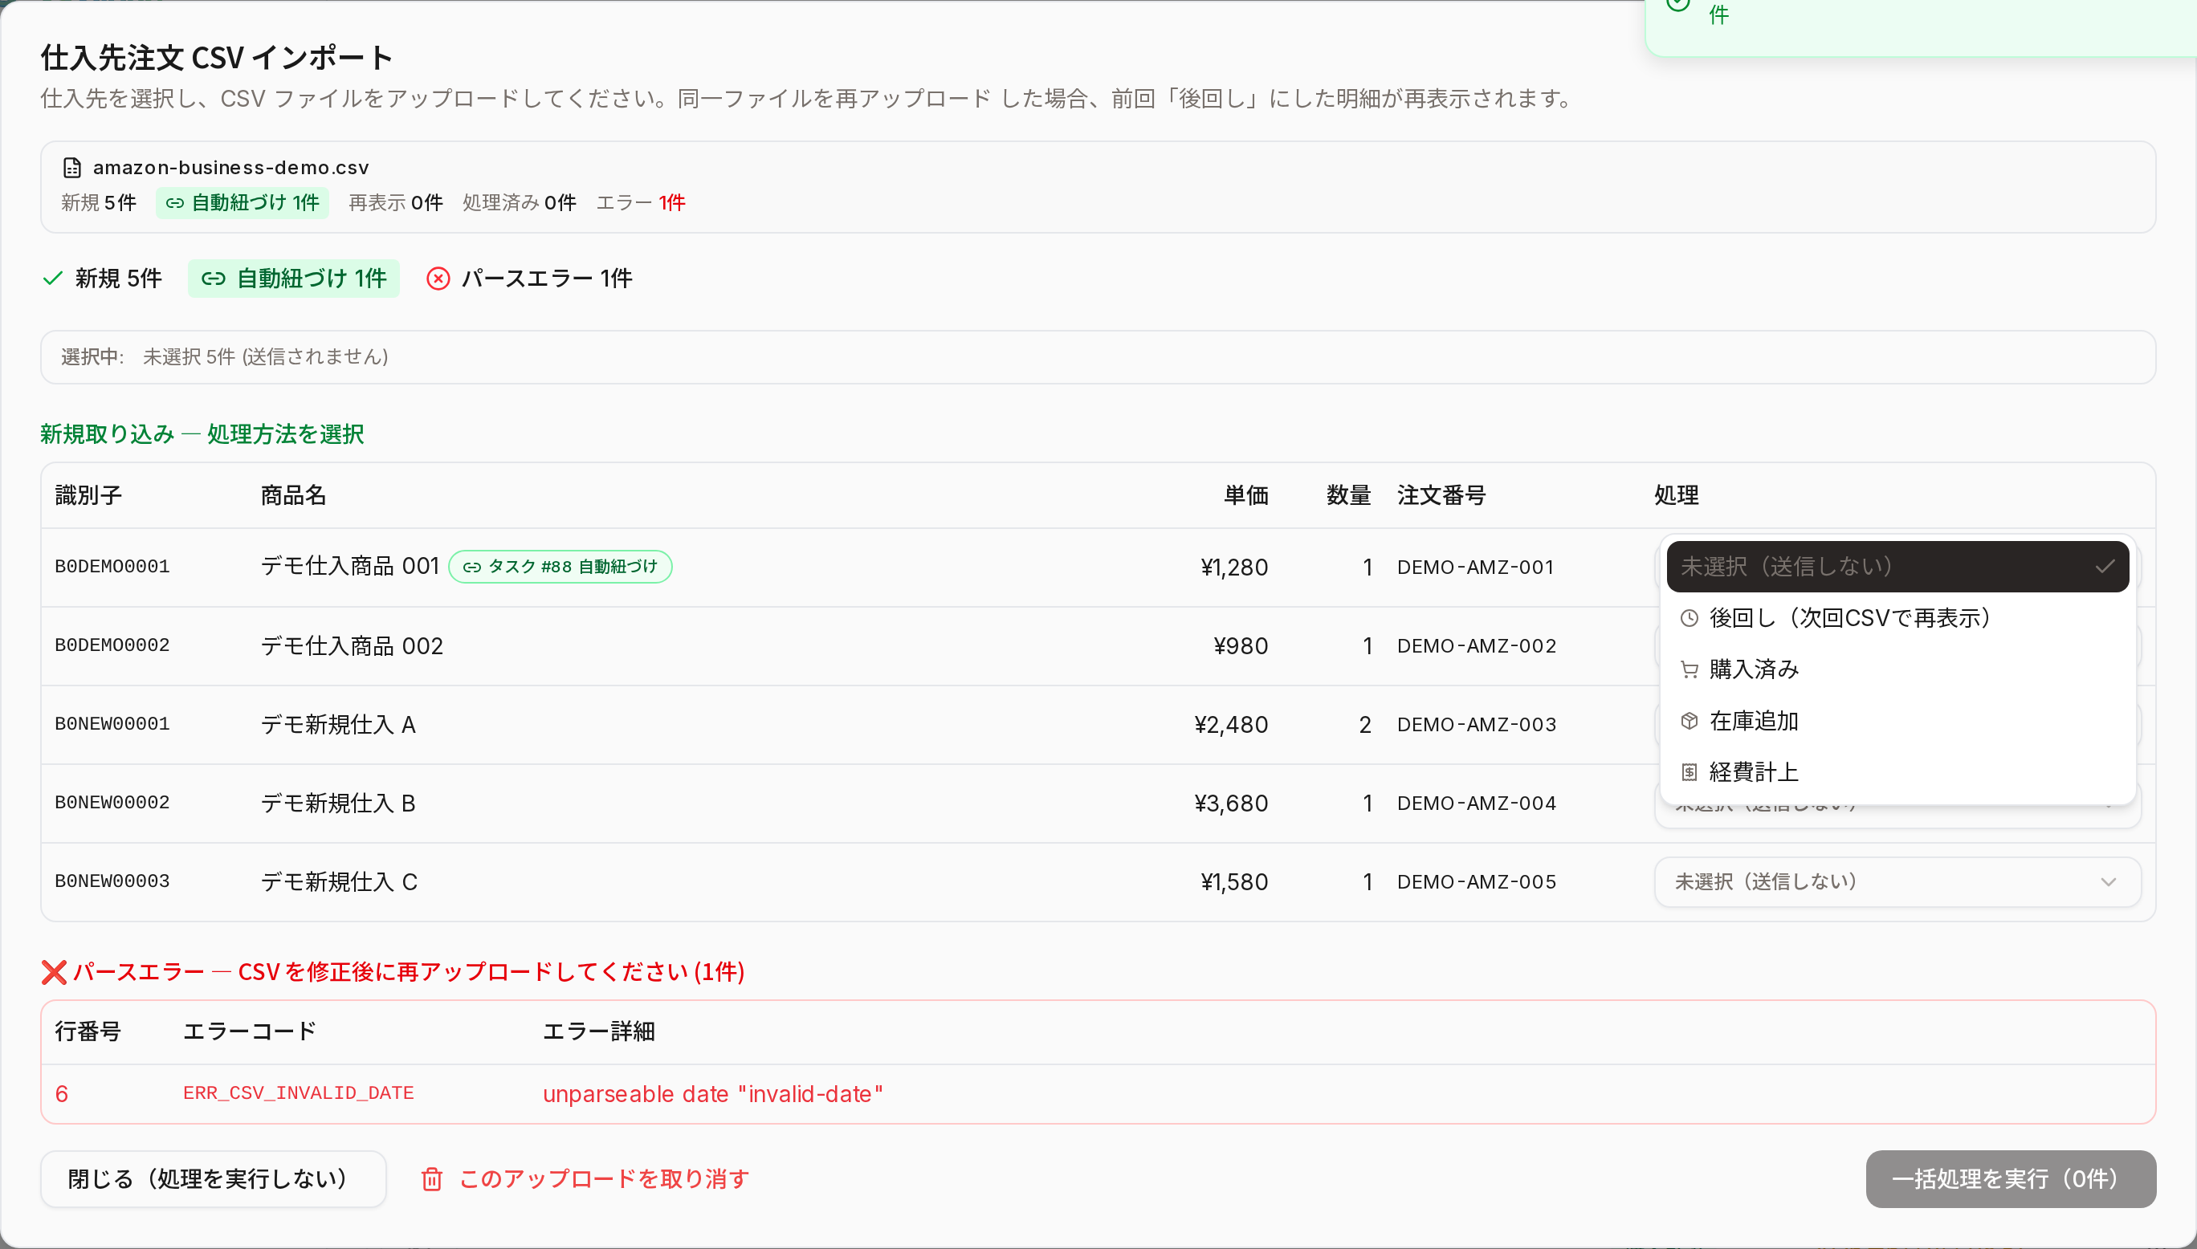Click the file name amazon-business-demo.csv

pyautogui.click(x=230, y=167)
